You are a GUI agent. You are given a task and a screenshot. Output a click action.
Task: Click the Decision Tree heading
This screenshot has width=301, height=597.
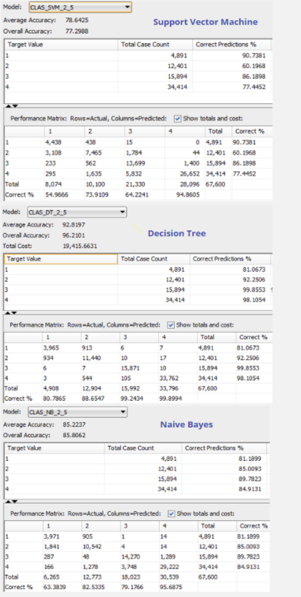coord(177,234)
